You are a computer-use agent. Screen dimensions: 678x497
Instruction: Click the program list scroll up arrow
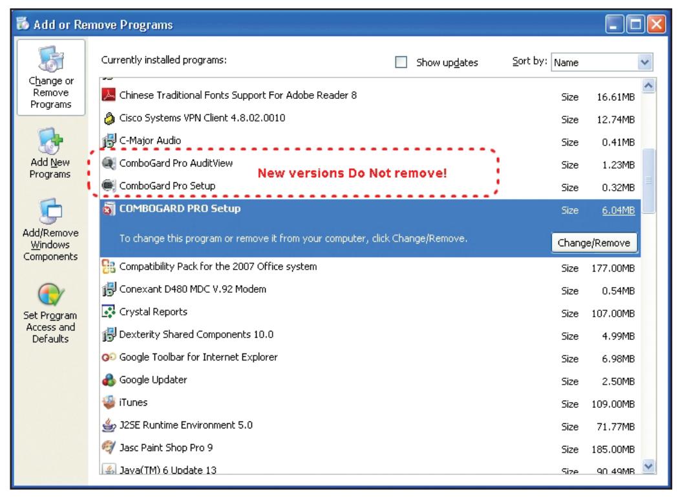tap(648, 86)
